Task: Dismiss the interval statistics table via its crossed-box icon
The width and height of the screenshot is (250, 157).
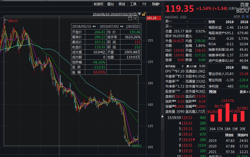Action: coord(139,26)
